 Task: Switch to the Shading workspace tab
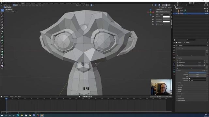(x=51, y=3)
